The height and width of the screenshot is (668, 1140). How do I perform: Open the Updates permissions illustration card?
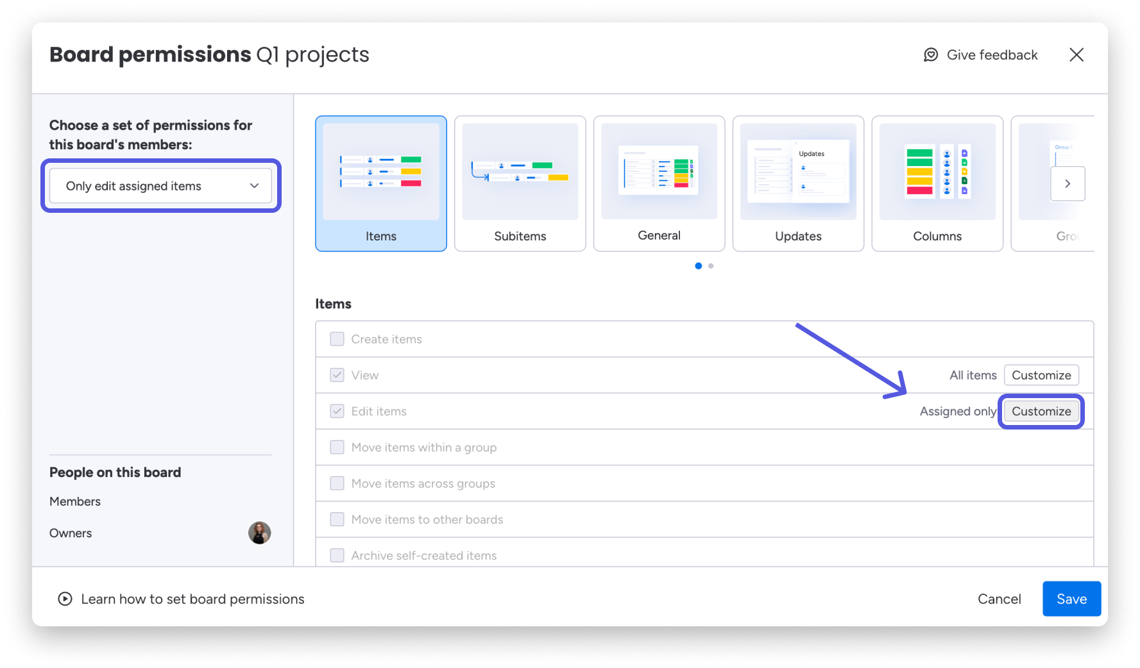point(798,183)
